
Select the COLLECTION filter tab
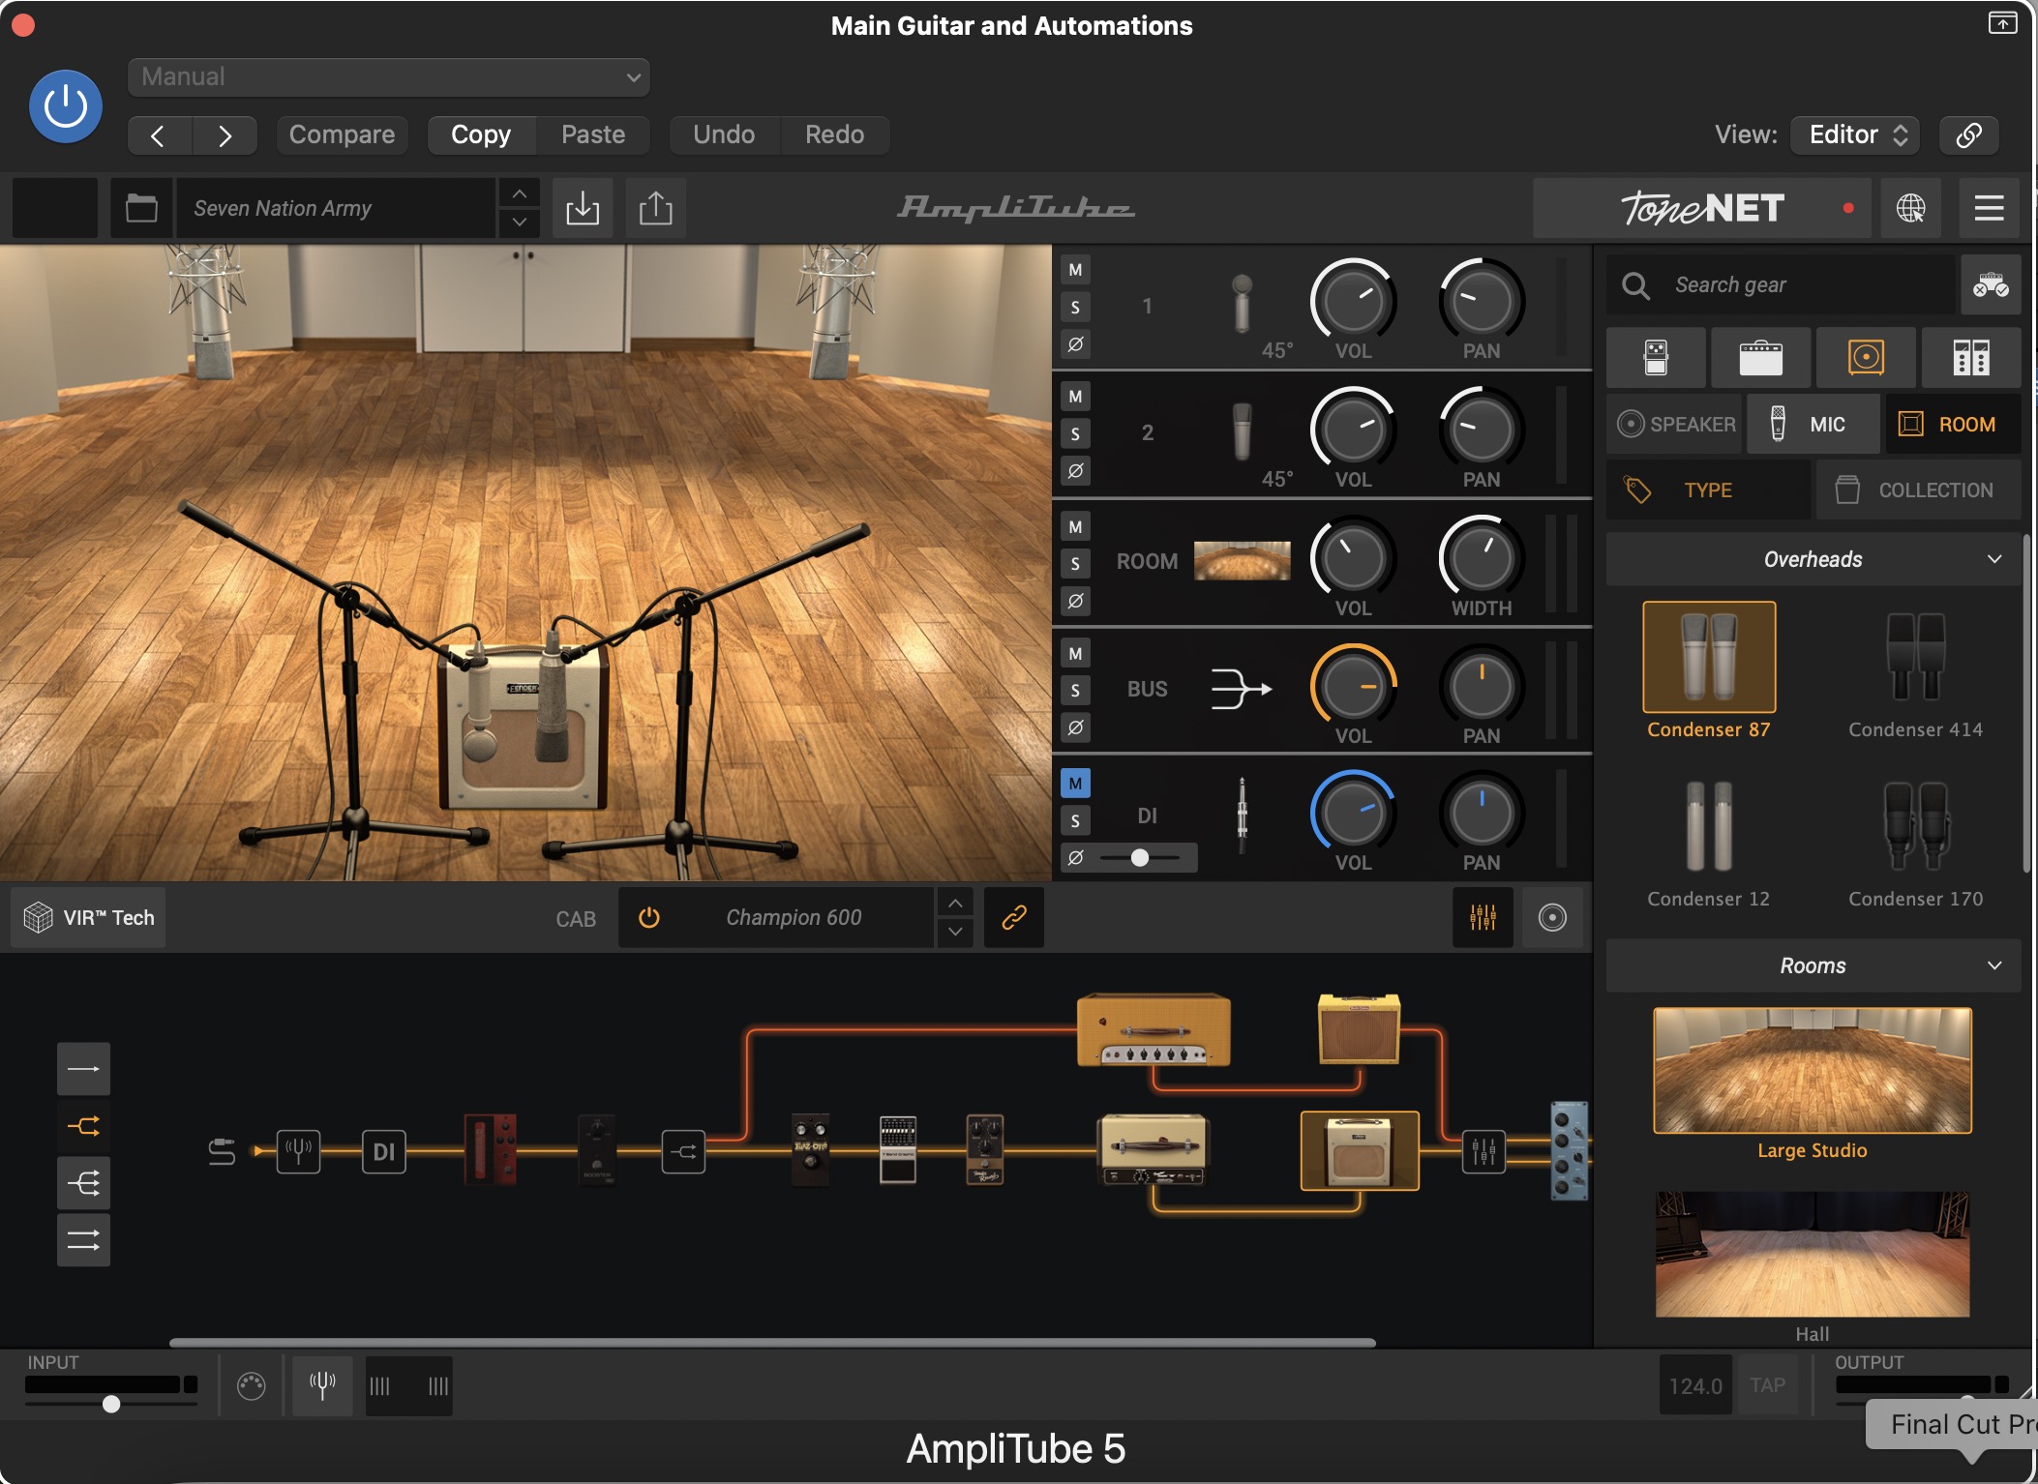coord(1918,490)
